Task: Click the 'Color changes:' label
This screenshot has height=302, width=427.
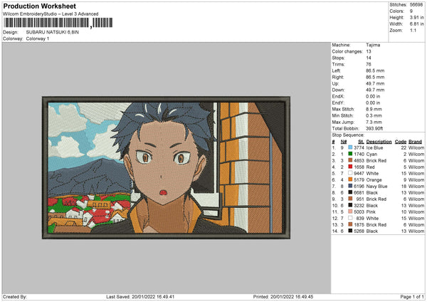Action: (347, 51)
